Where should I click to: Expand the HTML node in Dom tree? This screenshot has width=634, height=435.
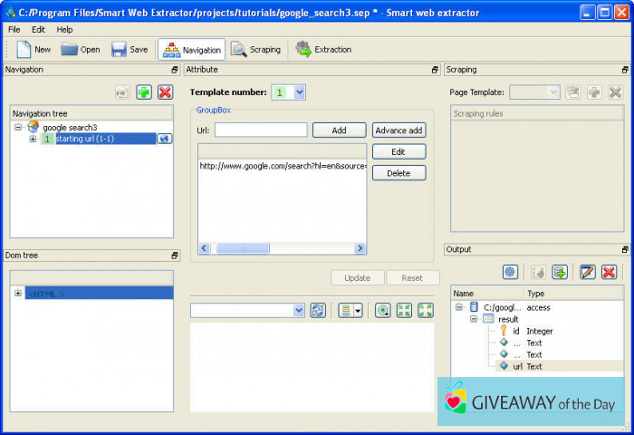click(18, 293)
